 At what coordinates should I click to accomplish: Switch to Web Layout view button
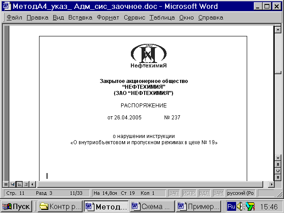pyautogui.click(x=12, y=185)
